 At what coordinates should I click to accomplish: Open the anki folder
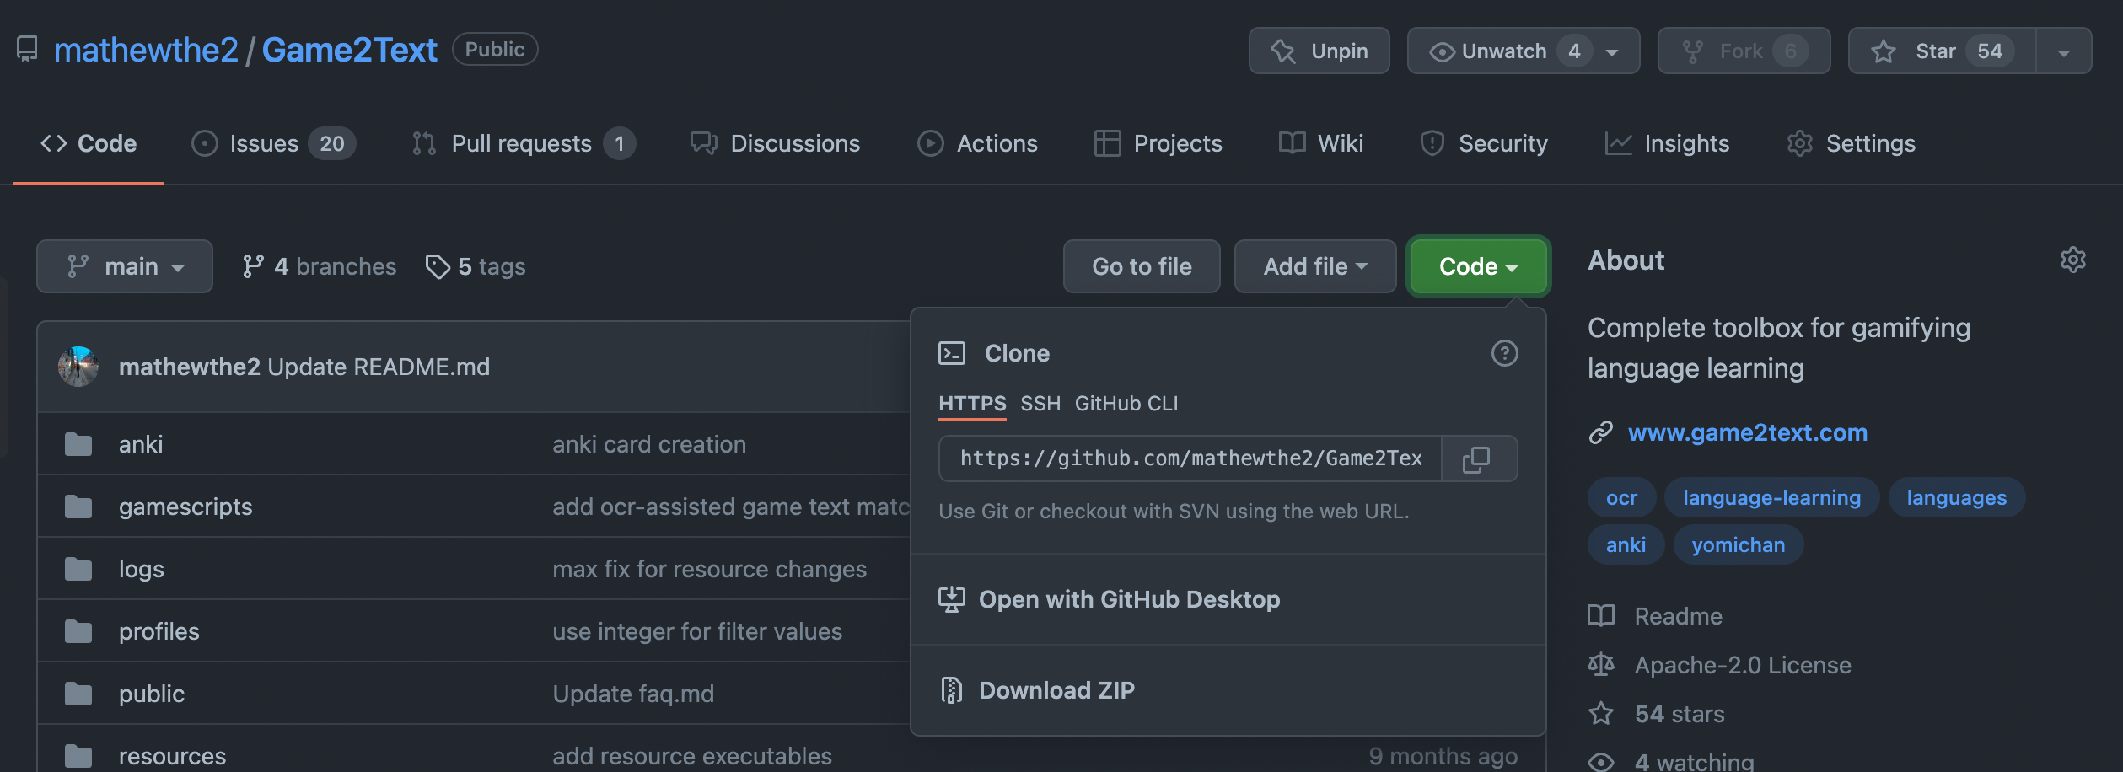tap(141, 444)
